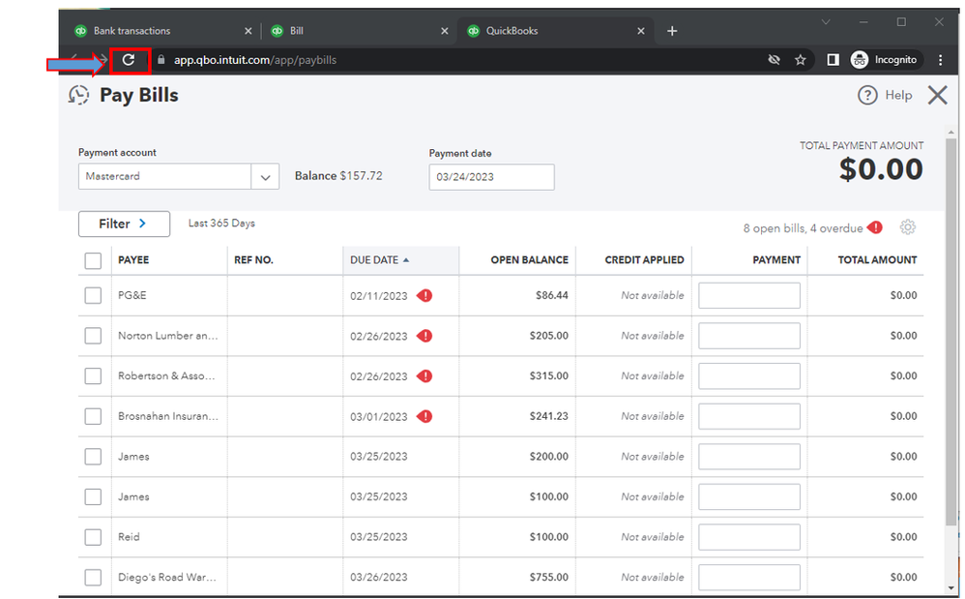Open the Chrome three-dot menu

point(940,60)
